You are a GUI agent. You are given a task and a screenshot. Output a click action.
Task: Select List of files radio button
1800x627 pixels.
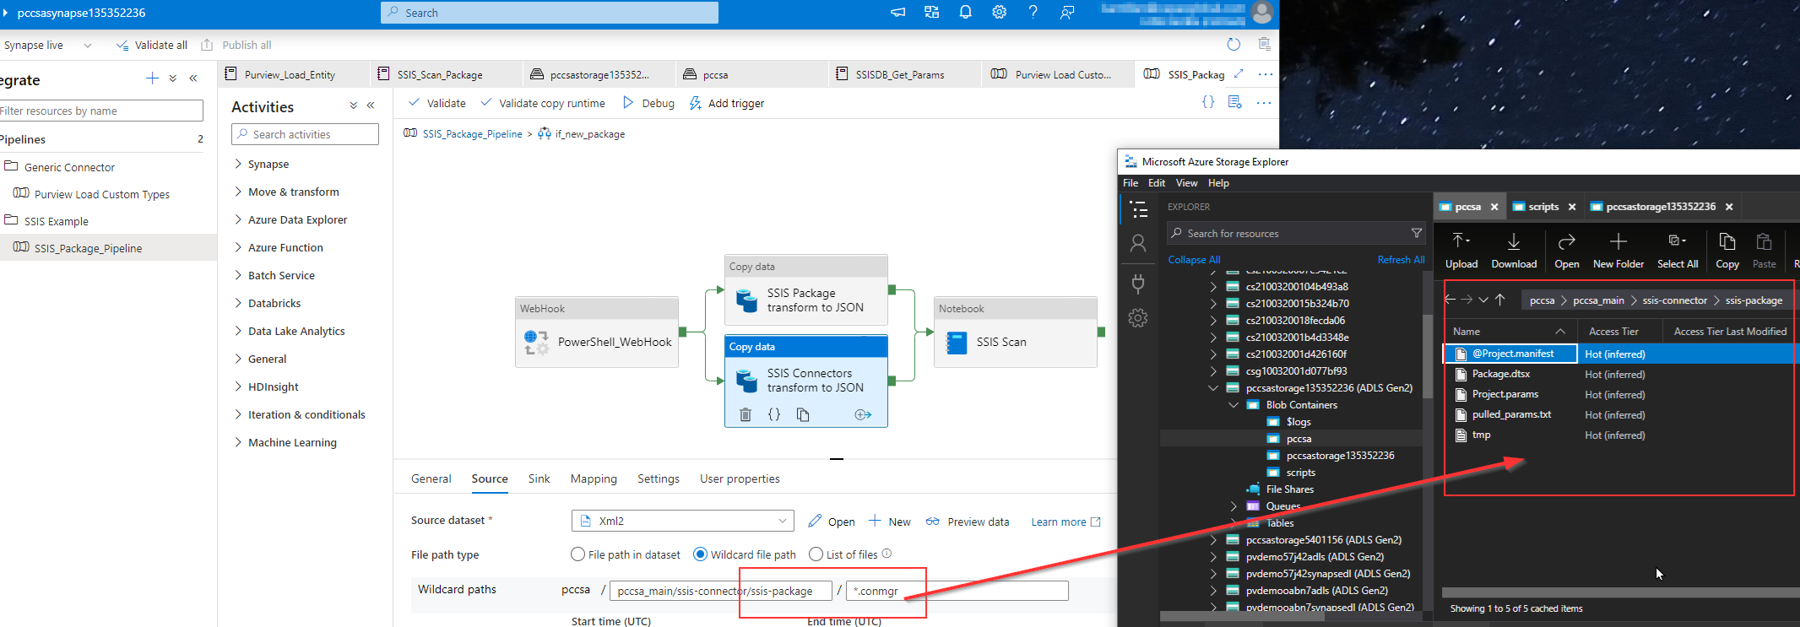pyautogui.click(x=816, y=554)
